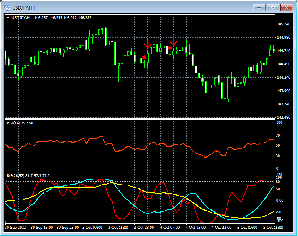This screenshot has height=236, width=298.
Task: Expand the triangle beside USDJPY,H1 chart label
Action: point(8,18)
